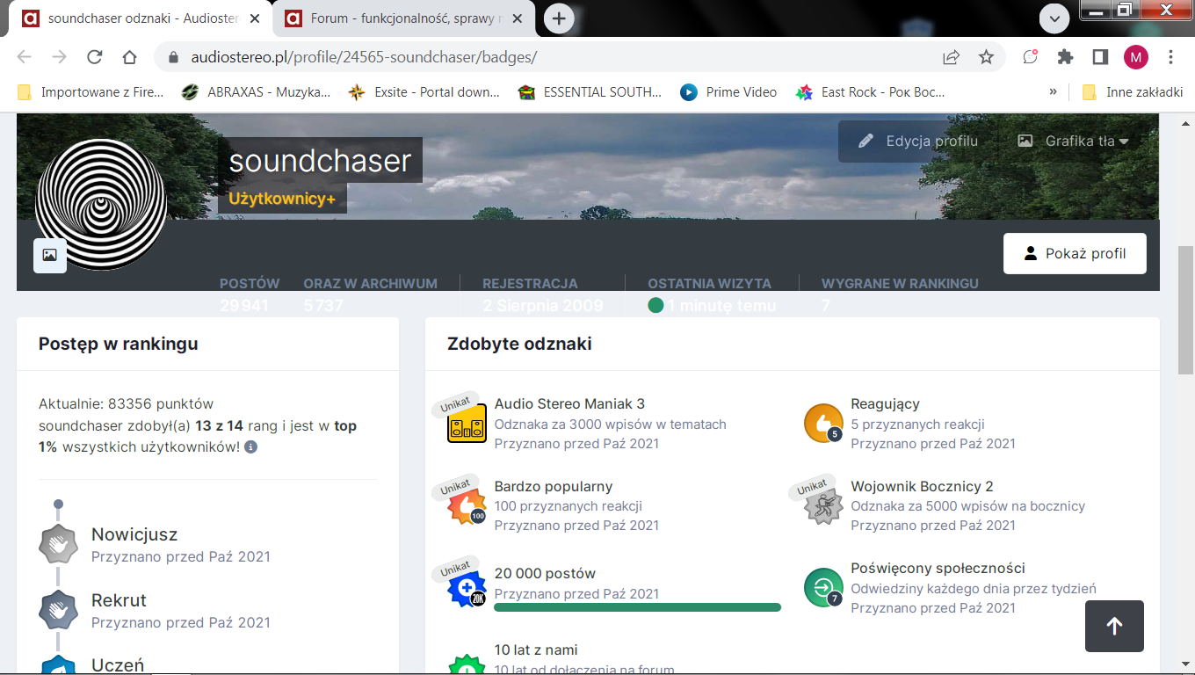
Task: Click 10 lat z nami title
Action: pyautogui.click(x=536, y=650)
